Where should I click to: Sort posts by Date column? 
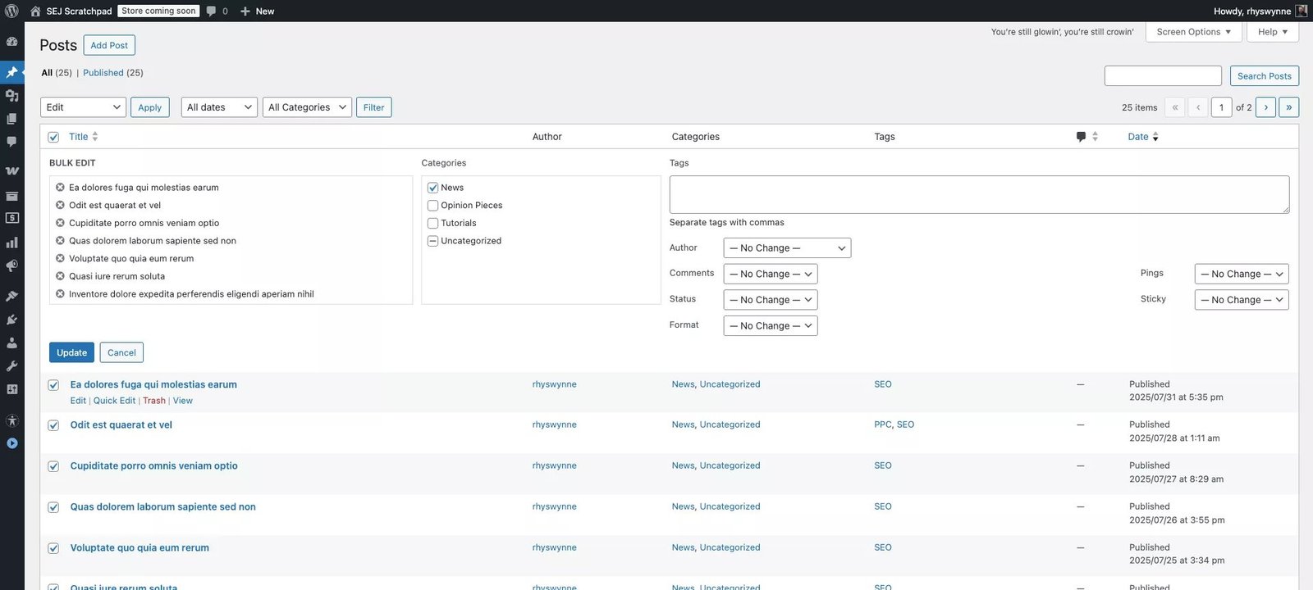coord(1143,137)
